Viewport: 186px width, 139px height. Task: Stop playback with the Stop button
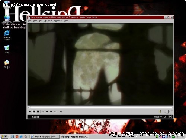click(38, 112)
